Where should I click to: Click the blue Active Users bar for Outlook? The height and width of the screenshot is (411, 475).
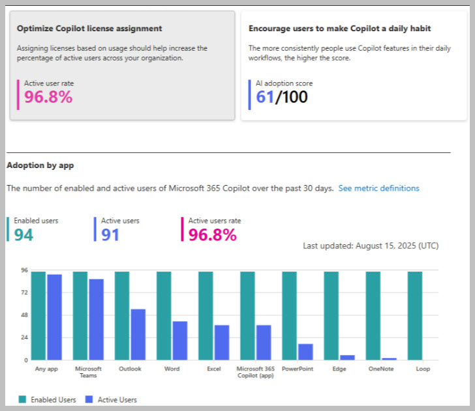(x=138, y=334)
